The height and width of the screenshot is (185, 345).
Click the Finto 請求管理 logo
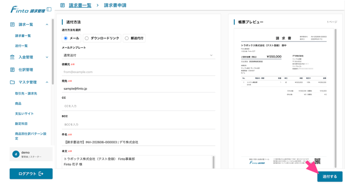pyautogui.click(x=28, y=10)
